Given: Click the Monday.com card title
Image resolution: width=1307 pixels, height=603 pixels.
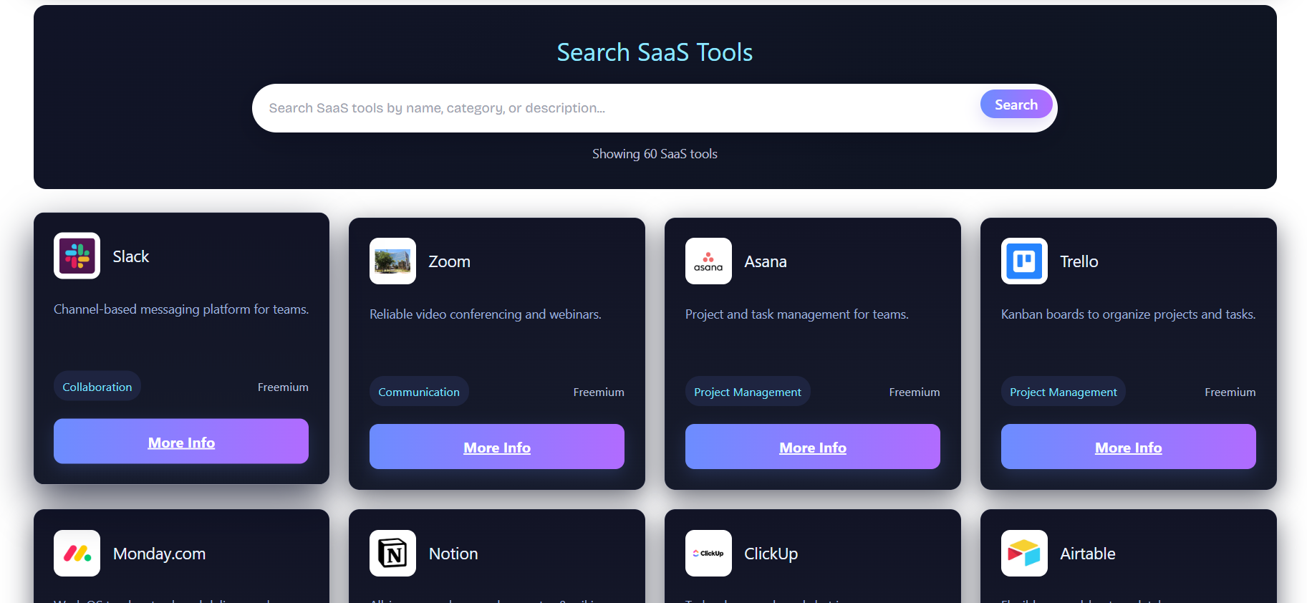Looking at the screenshot, I should (x=159, y=554).
